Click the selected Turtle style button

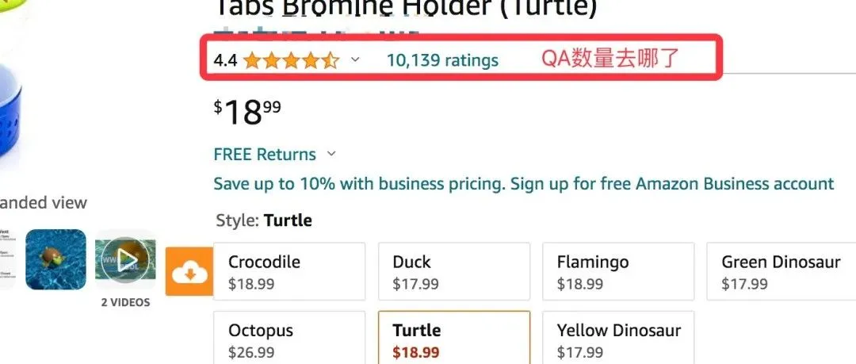(x=454, y=338)
